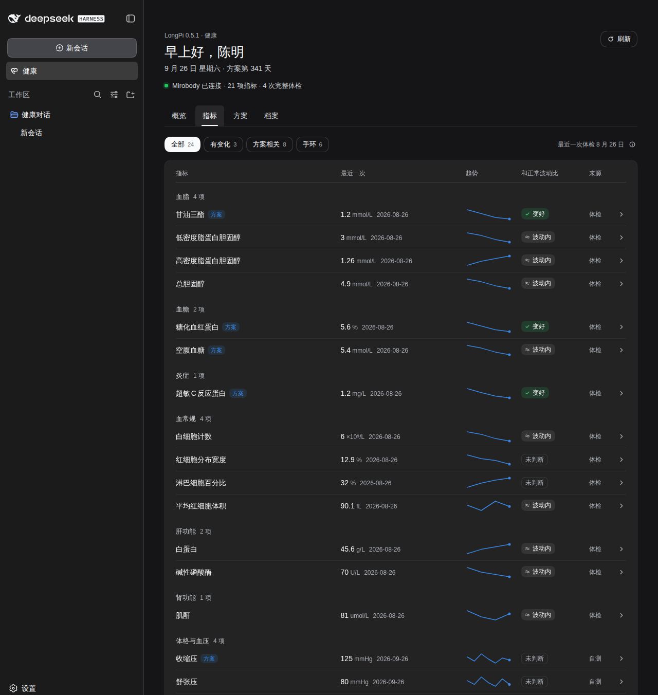Open the 健康对话 folder in workspace
658x695 pixels.
35,115
